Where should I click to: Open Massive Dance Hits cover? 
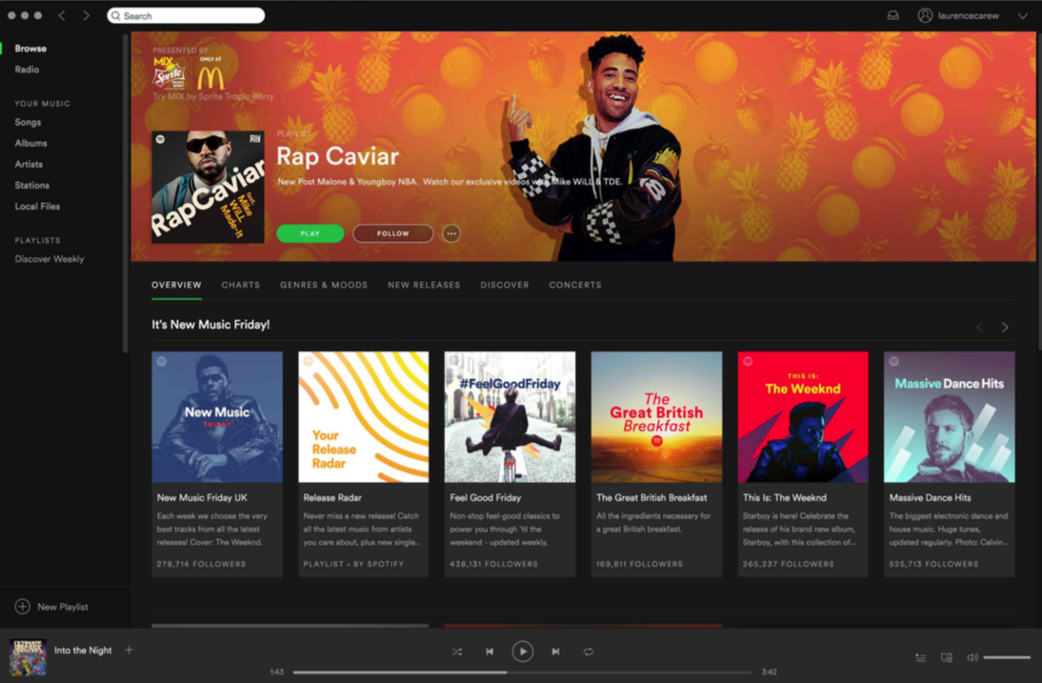click(x=949, y=416)
